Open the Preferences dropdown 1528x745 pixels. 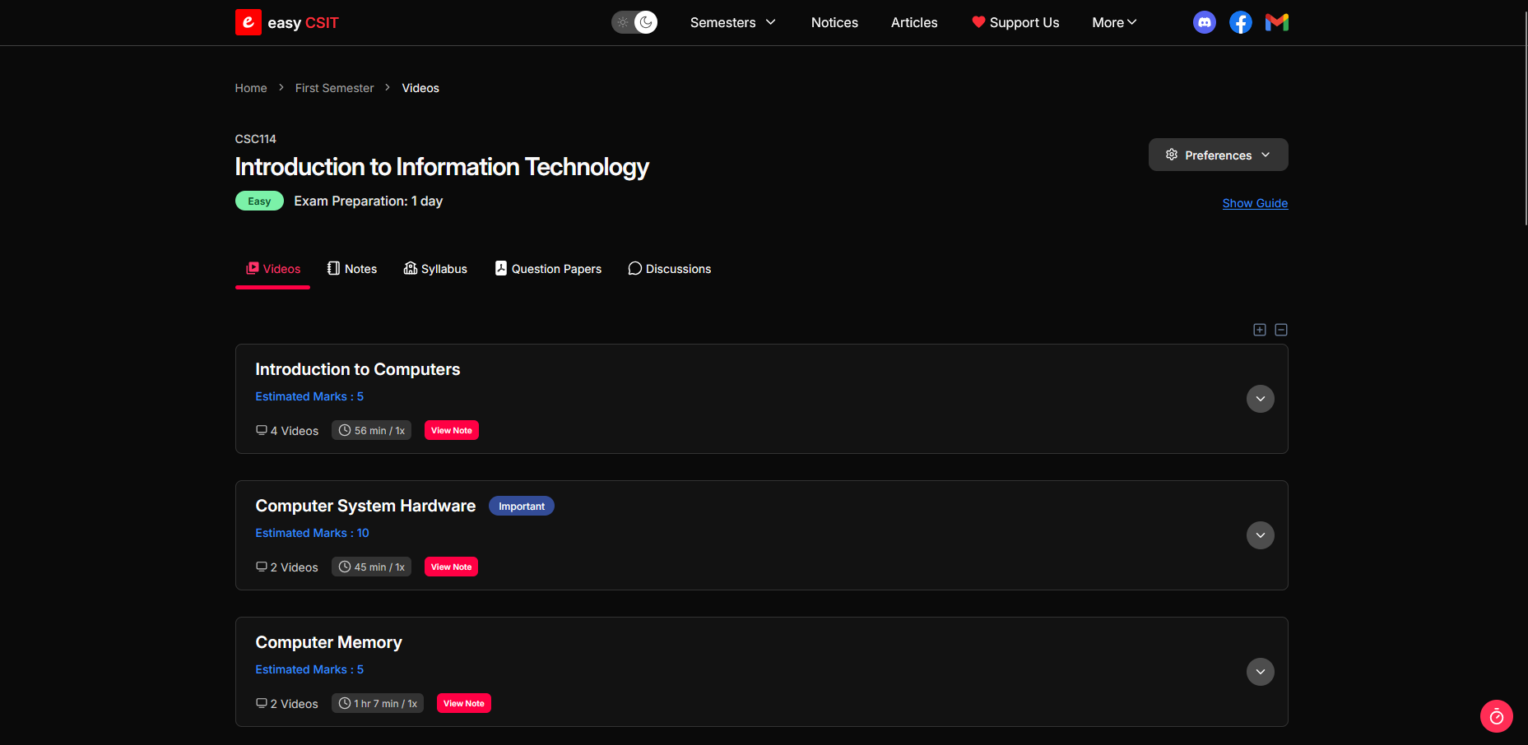pos(1219,155)
